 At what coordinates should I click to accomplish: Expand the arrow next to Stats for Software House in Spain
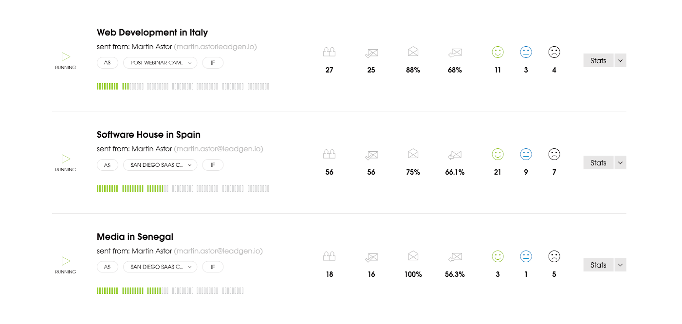click(x=620, y=162)
